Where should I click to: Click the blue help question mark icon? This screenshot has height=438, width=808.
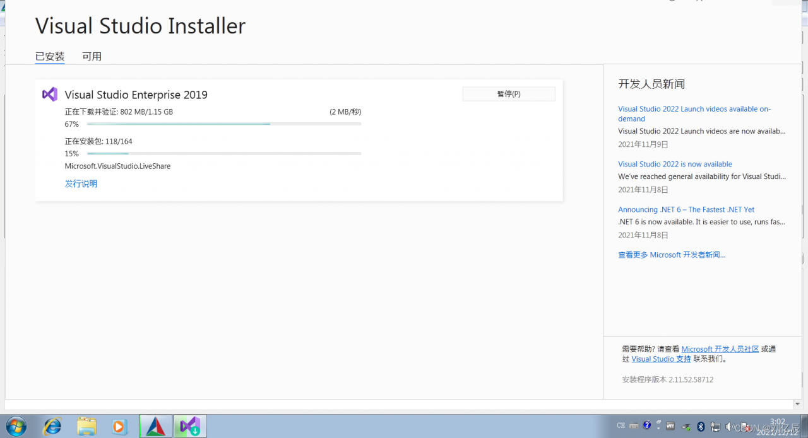click(x=647, y=425)
